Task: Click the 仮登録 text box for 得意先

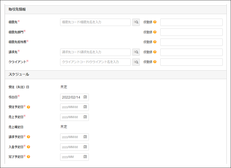Action: tap(191, 22)
